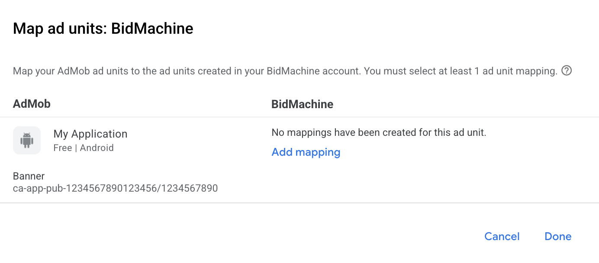Select the My Application app name

(90, 134)
